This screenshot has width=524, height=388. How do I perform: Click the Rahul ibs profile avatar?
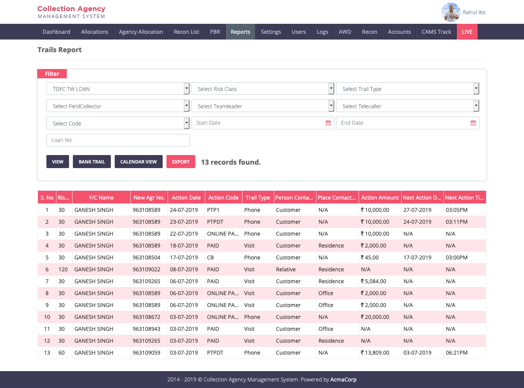point(451,12)
